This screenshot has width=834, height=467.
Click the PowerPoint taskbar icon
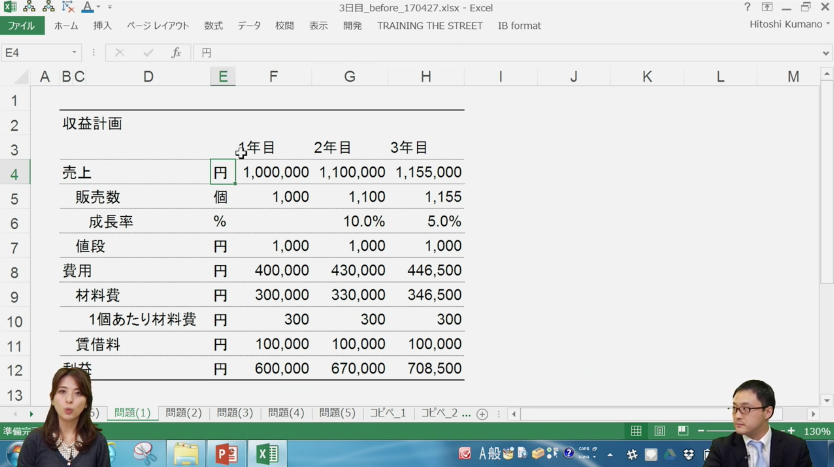point(226,454)
